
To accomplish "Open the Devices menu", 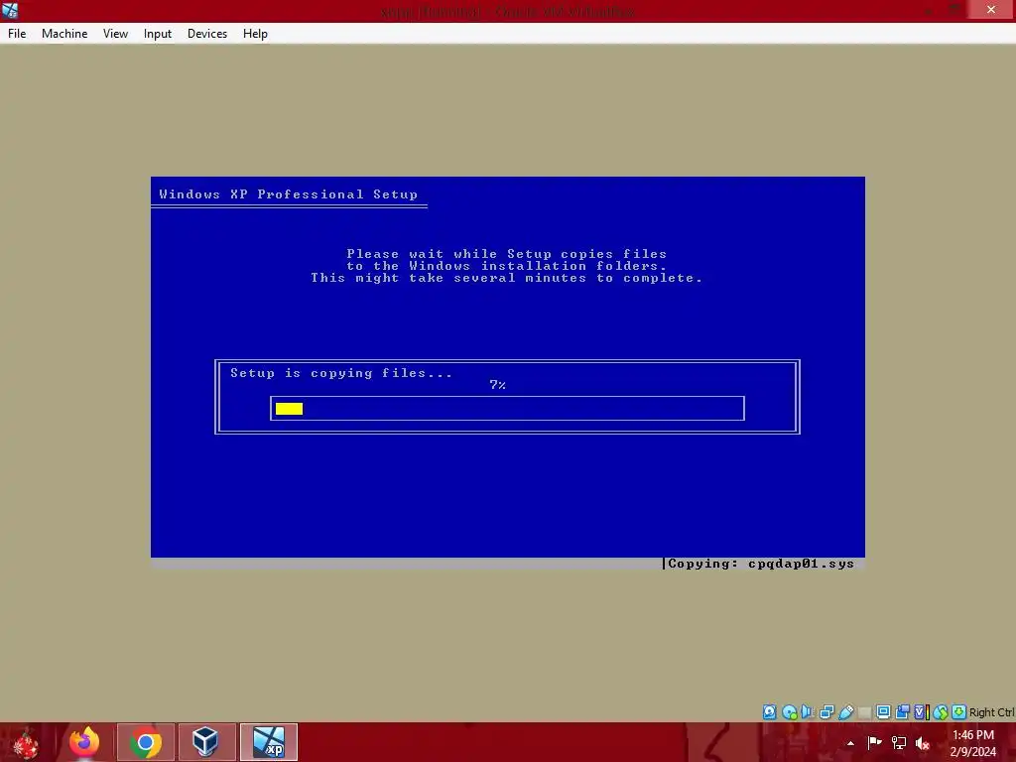I will pos(207,34).
